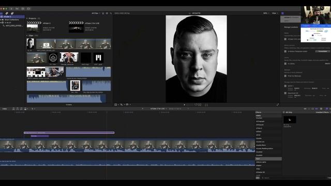Screen dimensions: 331x186
Task: Open the Titles and Generators sidebar
Action: click(12, 13)
